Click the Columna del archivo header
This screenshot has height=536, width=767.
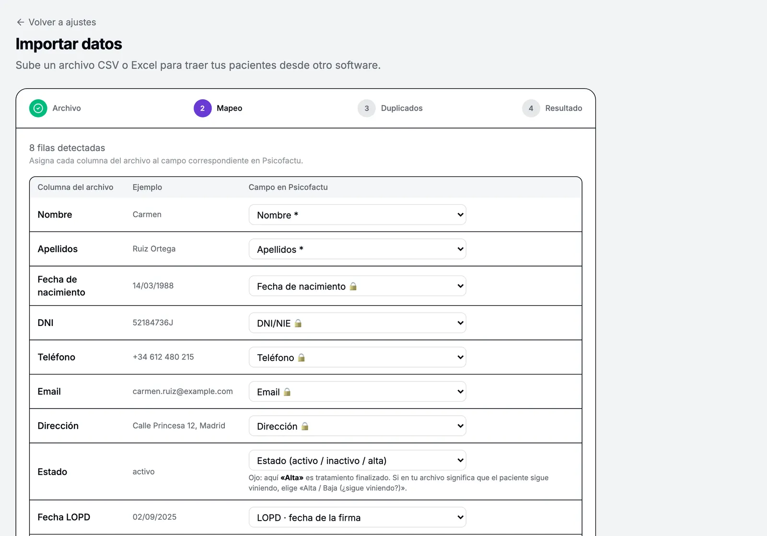[x=75, y=187]
